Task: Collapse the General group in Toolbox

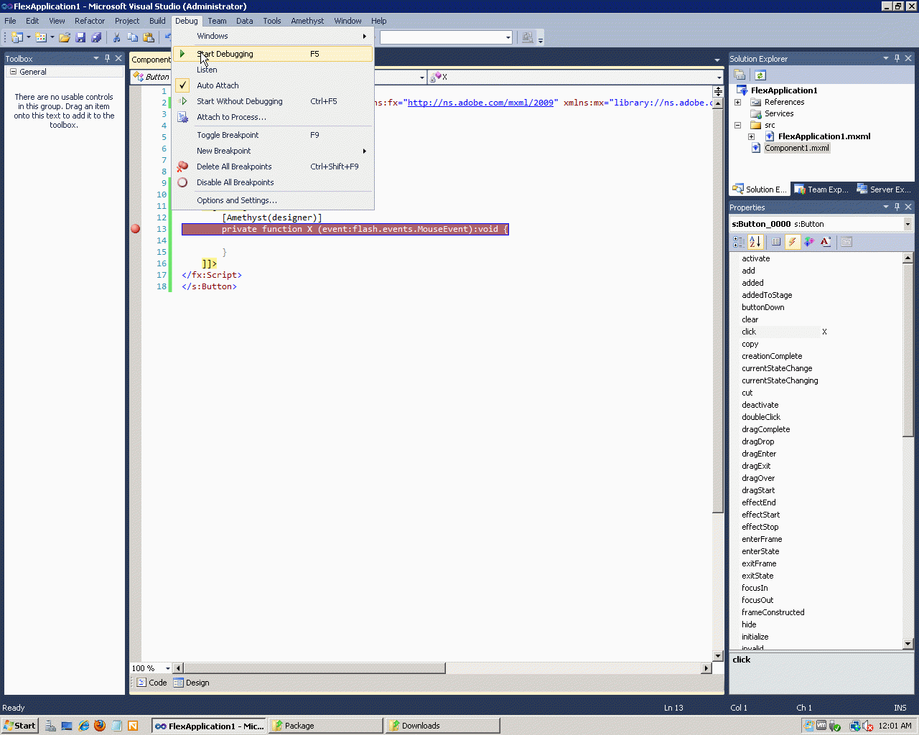Action: 14,72
